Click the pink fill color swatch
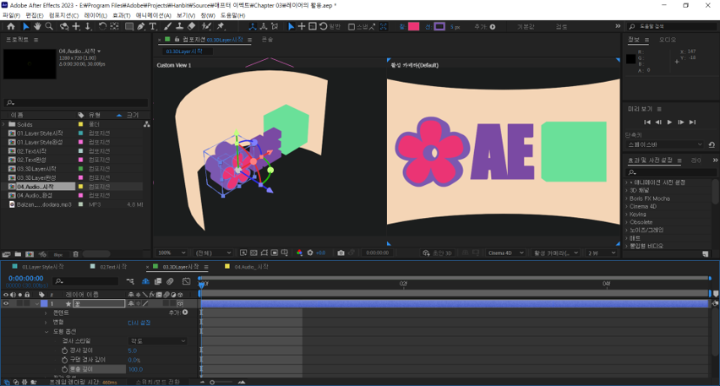 [414, 27]
